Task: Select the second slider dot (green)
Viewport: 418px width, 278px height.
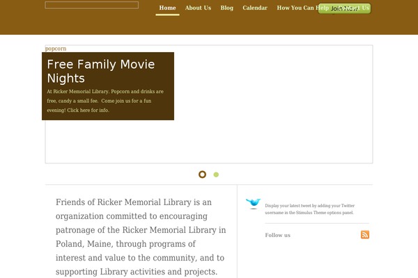Action: [x=216, y=174]
